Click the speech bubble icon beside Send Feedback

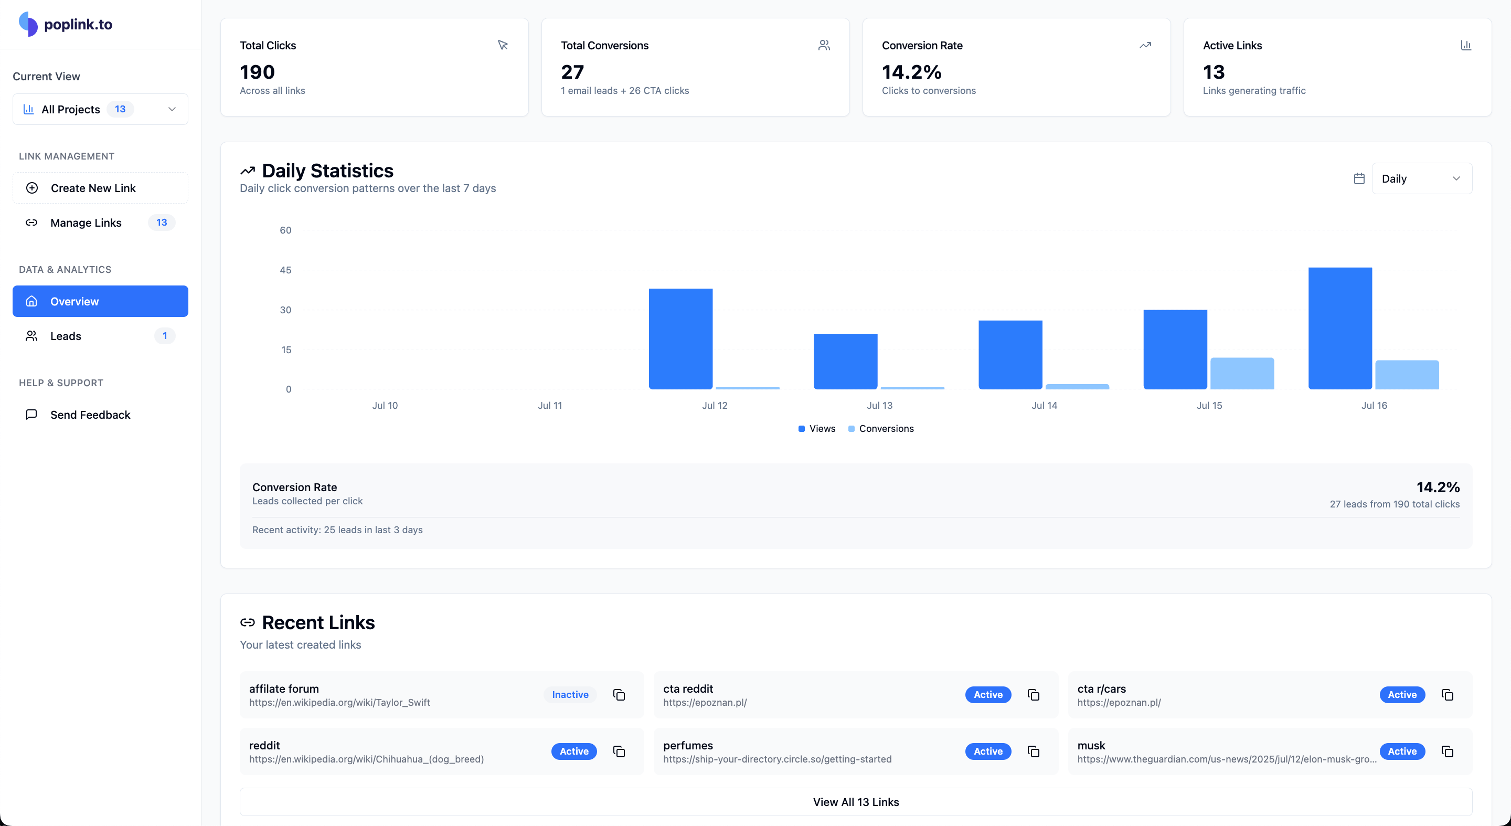31,414
